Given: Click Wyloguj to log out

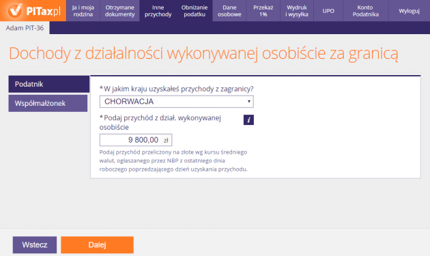Looking at the screenshot, I should click(409, 11).
